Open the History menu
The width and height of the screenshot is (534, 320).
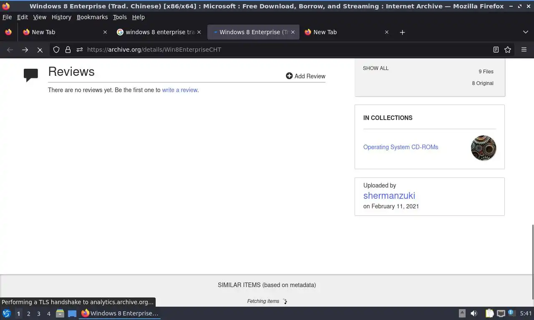coord(61,17)
